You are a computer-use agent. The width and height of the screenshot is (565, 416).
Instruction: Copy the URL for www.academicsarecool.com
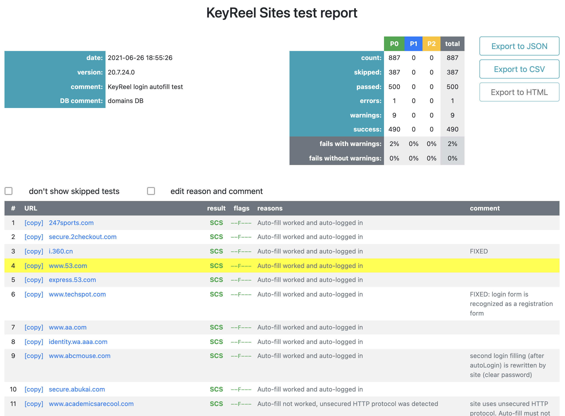[x=34, y=404]
